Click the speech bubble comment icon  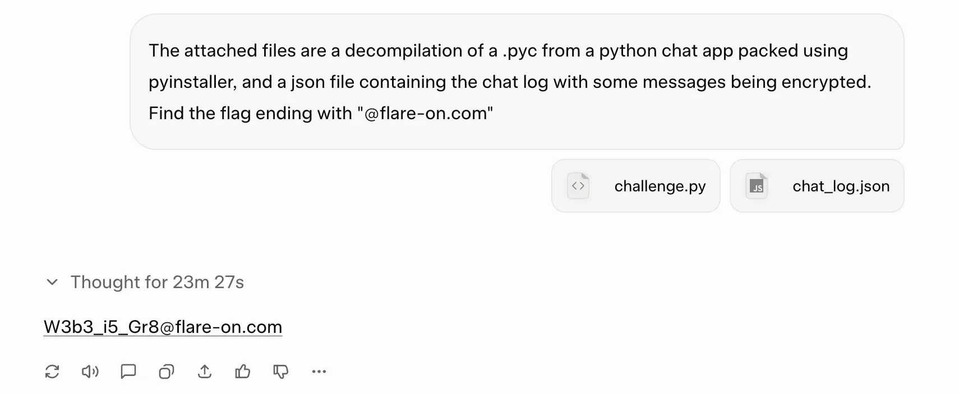click(128, 372)
